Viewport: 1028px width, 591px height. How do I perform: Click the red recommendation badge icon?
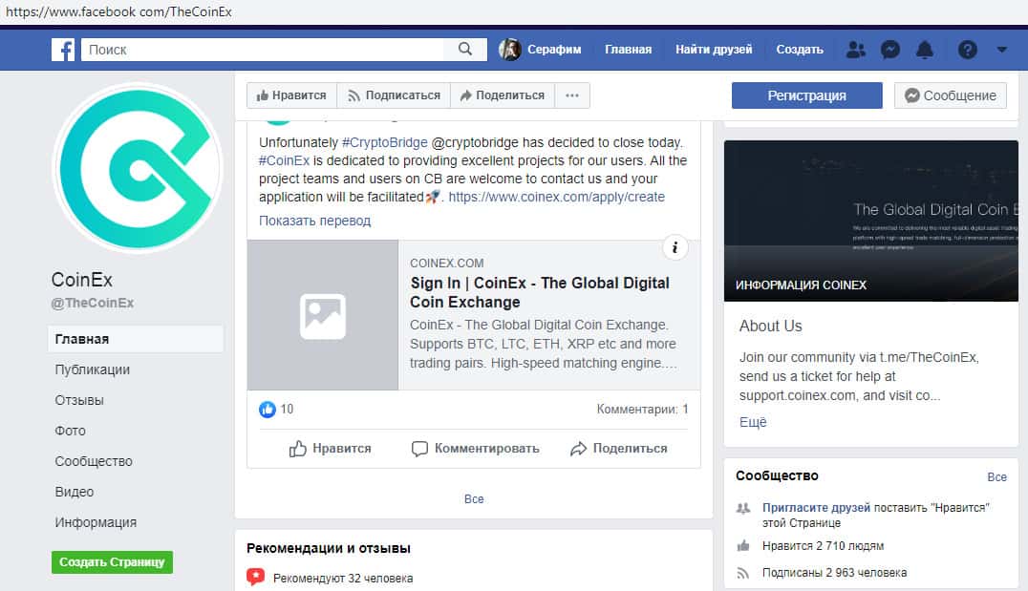256,578
